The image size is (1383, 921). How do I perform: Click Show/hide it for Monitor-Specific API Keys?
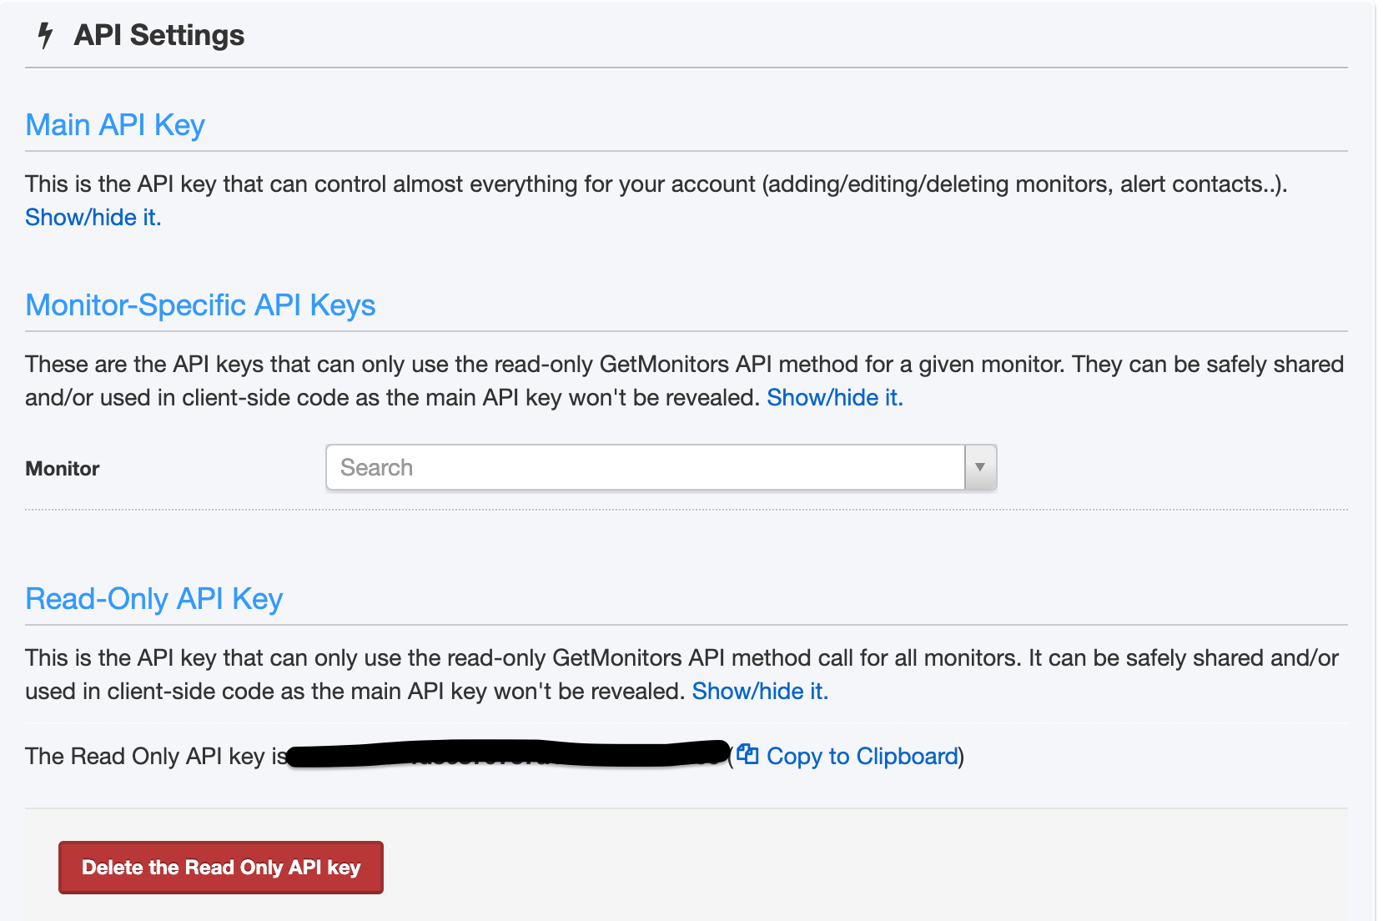point(834,397)
